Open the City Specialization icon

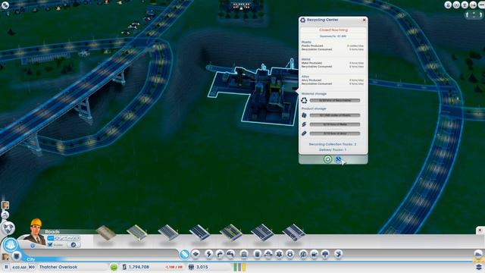339,254
